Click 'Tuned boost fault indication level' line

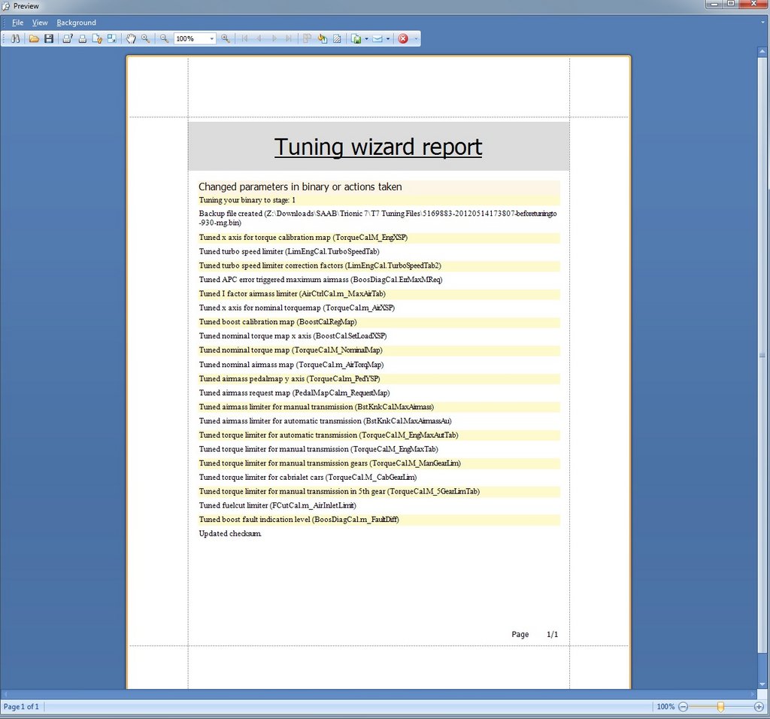click(x=299, y=519)
